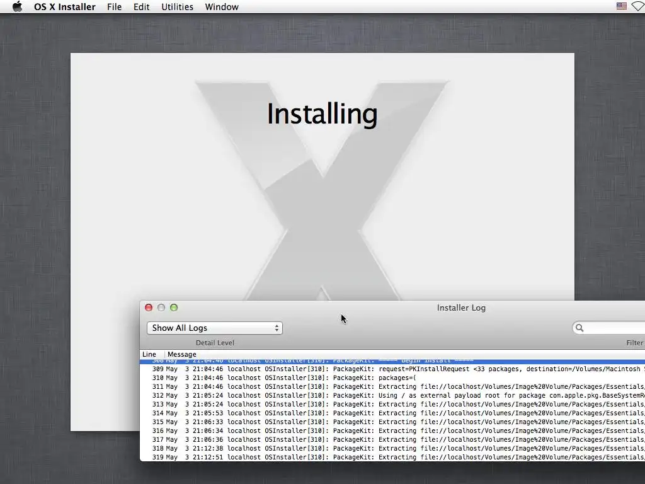Select log line 311 at 21:04:46

click(392, 387)
